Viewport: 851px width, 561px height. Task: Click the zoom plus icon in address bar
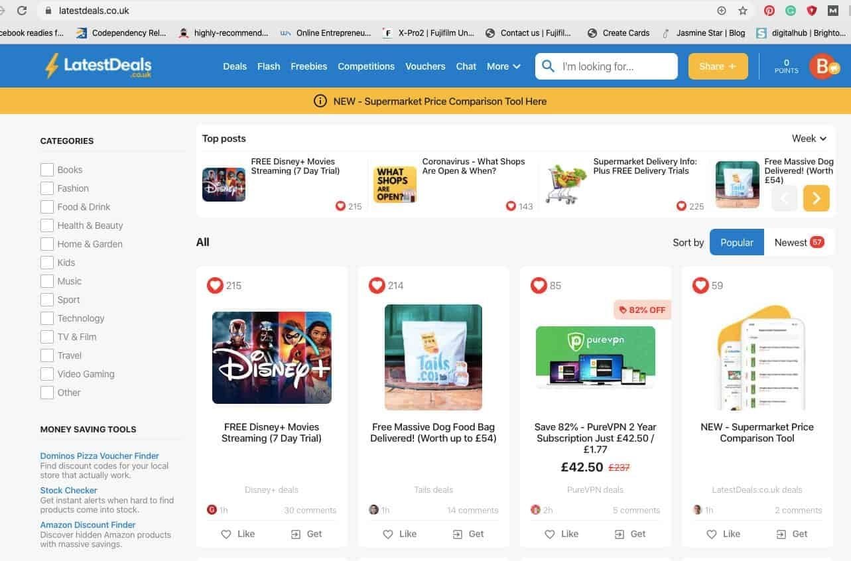(x=722, y=11)
